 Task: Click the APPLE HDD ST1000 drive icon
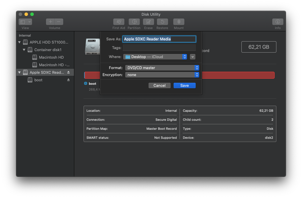tap(25, 42)
